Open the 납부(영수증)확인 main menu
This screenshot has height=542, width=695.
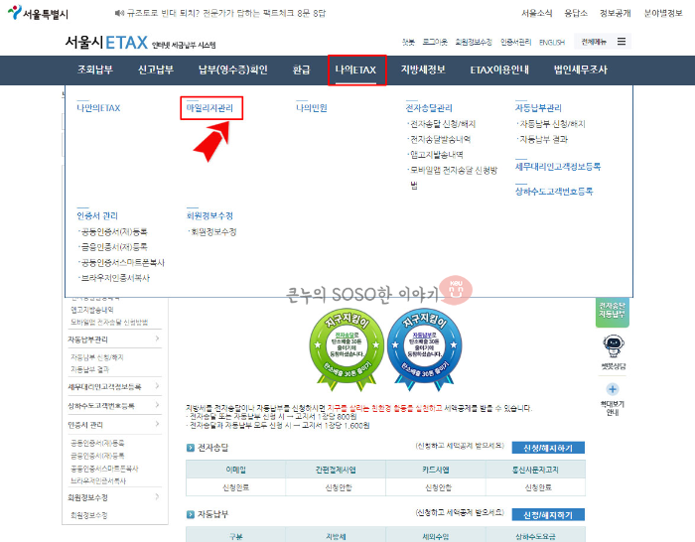point(232,69)
